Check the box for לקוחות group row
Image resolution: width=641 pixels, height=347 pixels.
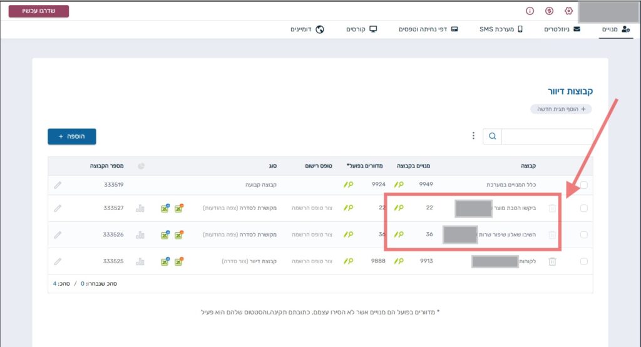pyautogui.click(x=583, y=261)
